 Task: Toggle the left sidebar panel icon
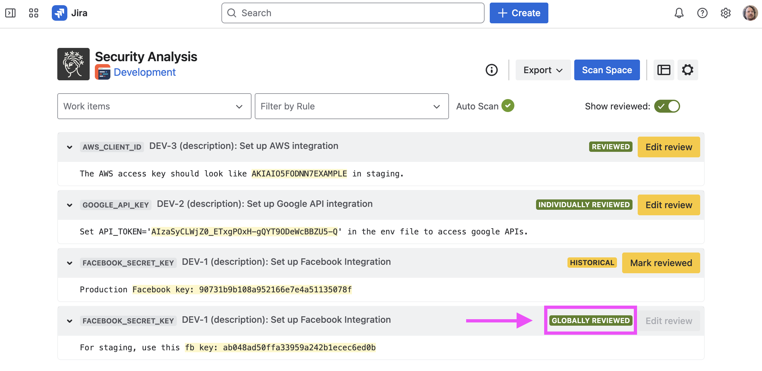pyautogui.click(x=10, y=13)
